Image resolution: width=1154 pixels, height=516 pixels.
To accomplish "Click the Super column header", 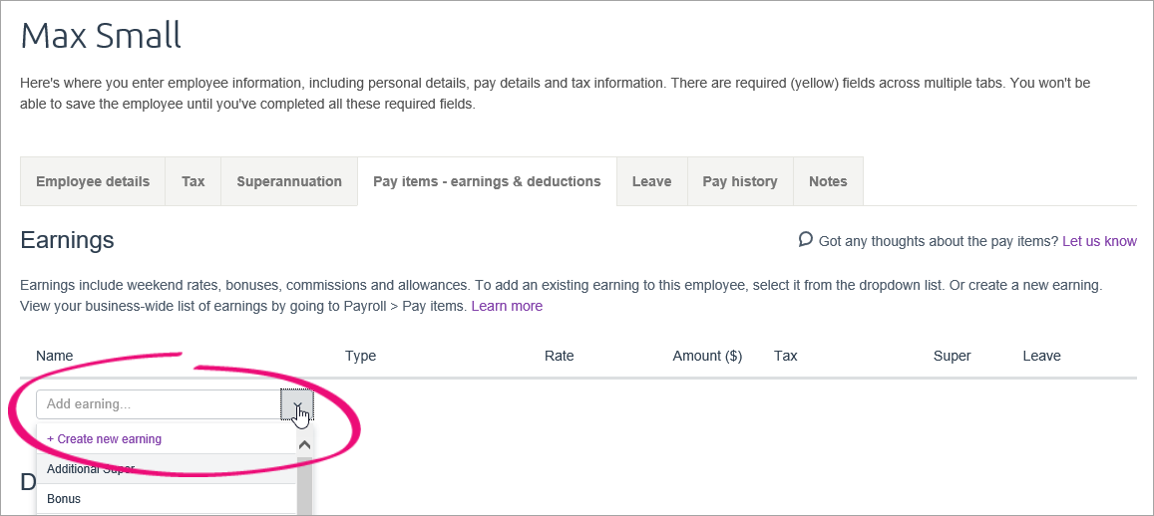I will pyautogui.click(x=953, y=356).
